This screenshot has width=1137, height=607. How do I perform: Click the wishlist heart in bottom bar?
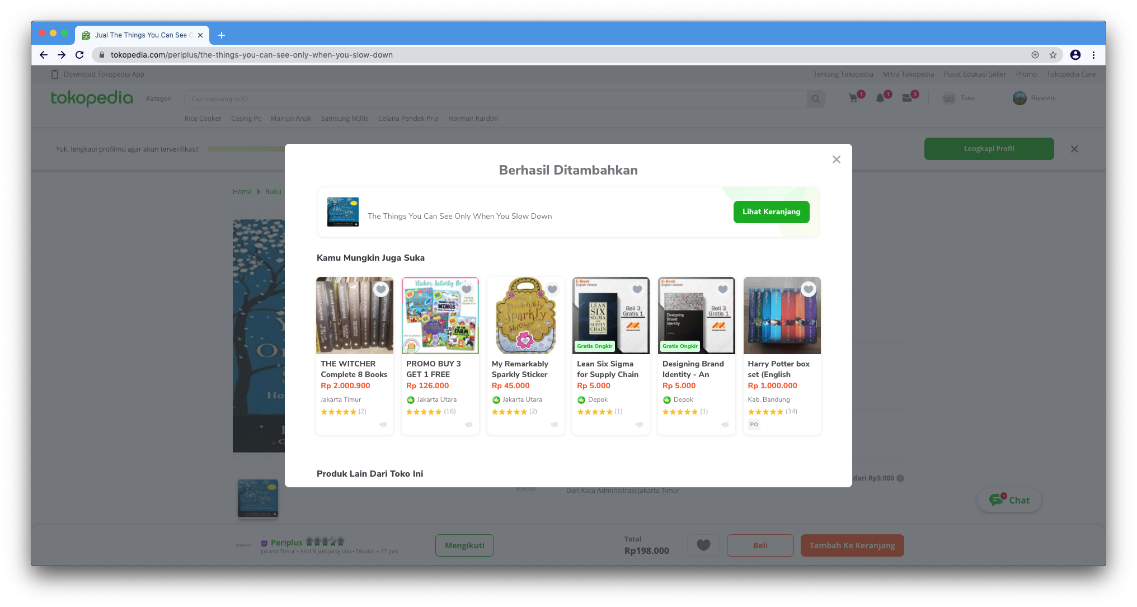point(703,545)
